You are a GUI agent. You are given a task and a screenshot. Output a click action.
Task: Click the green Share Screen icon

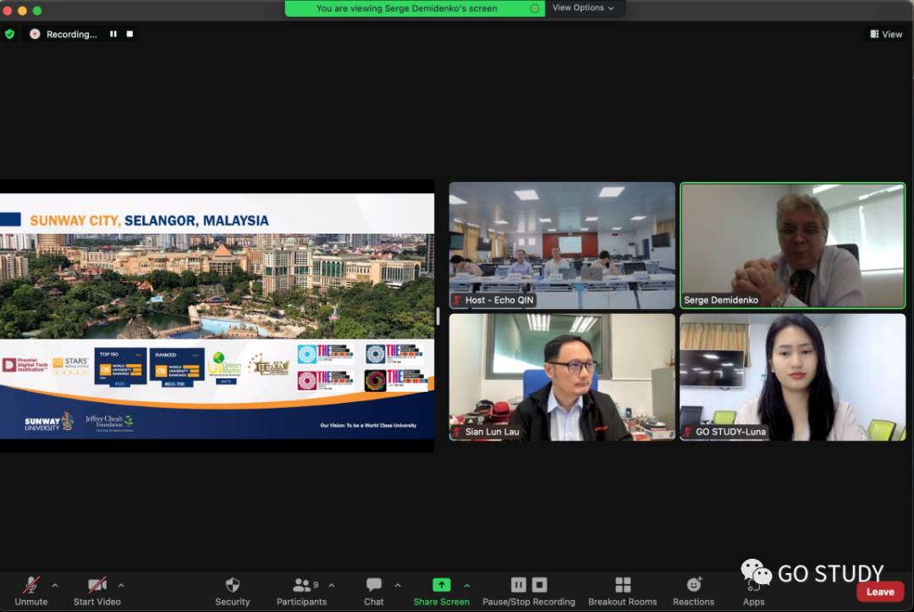tap(441, 585)
